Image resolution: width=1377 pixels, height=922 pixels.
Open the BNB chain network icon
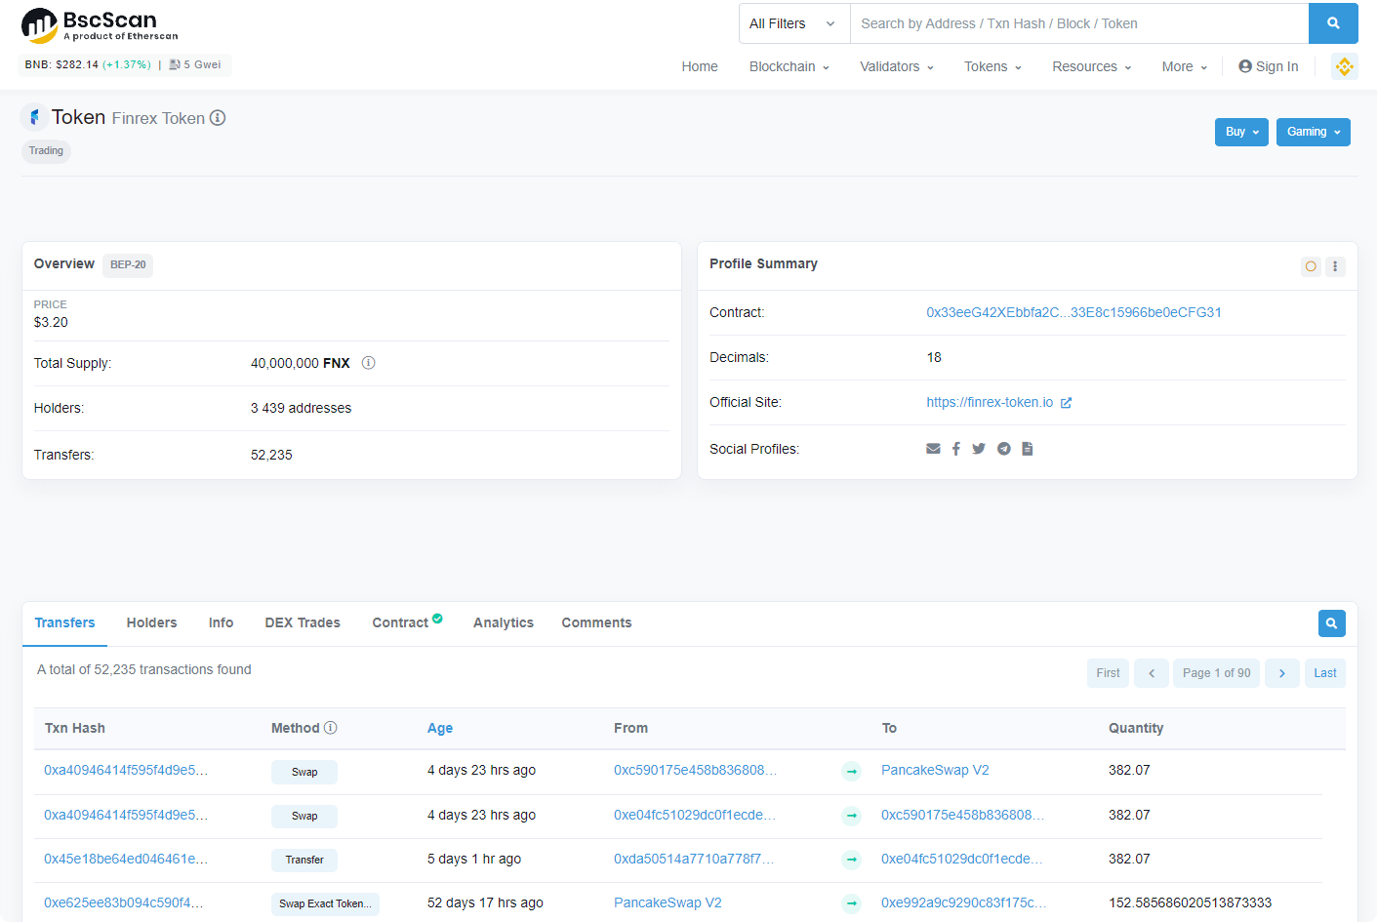point(1345,66)
